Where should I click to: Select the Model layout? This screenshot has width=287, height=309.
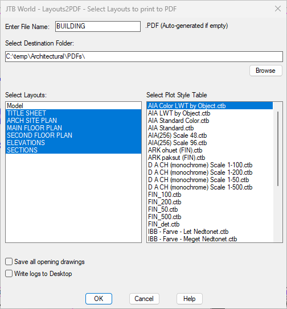[73, 106]
